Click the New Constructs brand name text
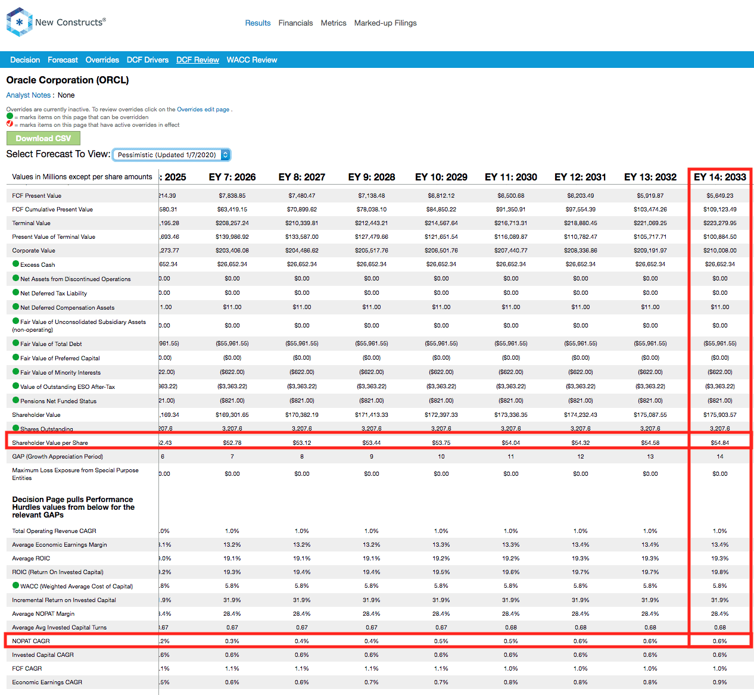 coord(70,22)
